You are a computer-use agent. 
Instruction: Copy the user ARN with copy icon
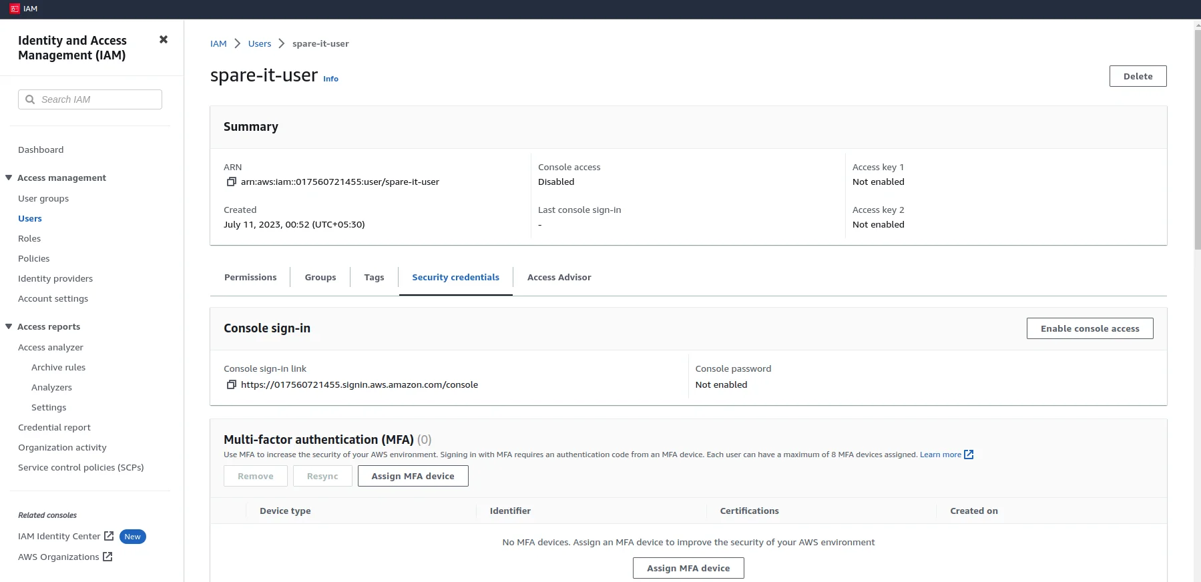[x=232, y=182]
